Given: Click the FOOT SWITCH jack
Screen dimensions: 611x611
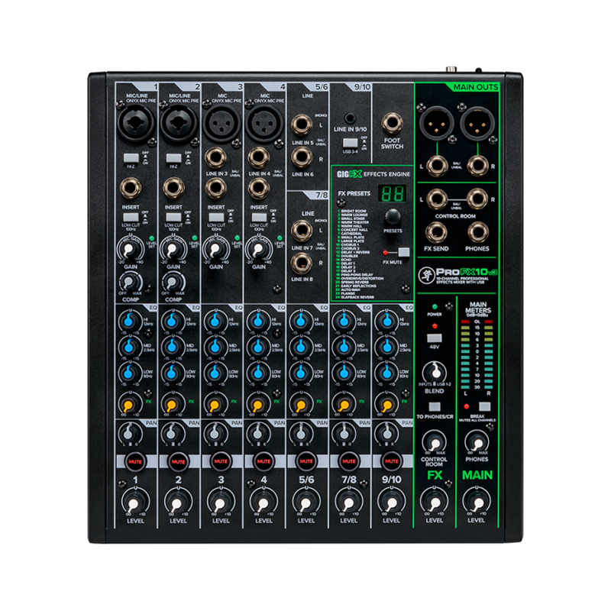Looking at the screenshot, I should 392,123.
